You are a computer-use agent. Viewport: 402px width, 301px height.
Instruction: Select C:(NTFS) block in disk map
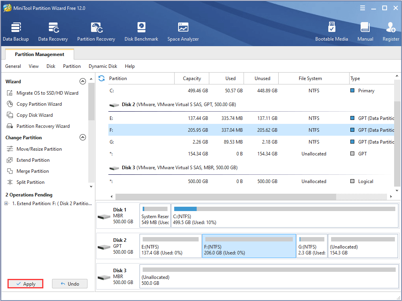pyautogui.click(x=285, y=215)
